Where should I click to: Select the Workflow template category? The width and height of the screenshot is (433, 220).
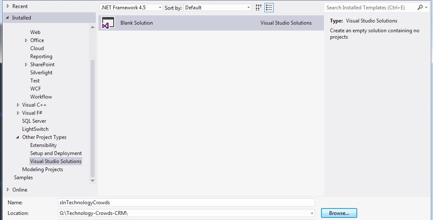click(41, 97)
